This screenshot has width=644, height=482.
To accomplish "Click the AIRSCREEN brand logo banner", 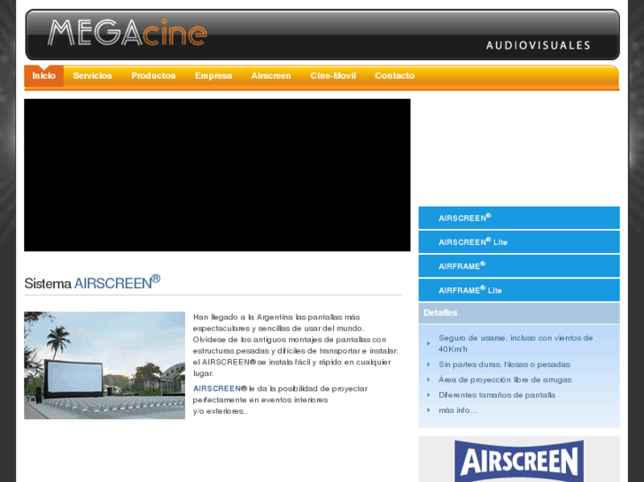I will click(519, 461).
